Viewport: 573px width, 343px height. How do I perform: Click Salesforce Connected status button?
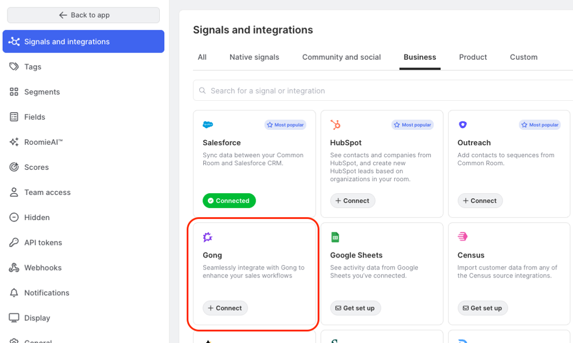[229, 201]
